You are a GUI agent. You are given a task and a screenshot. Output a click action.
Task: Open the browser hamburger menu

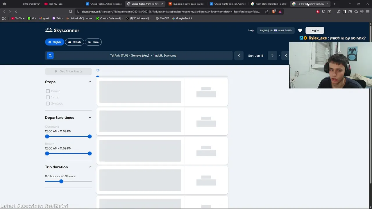[368, 12]
